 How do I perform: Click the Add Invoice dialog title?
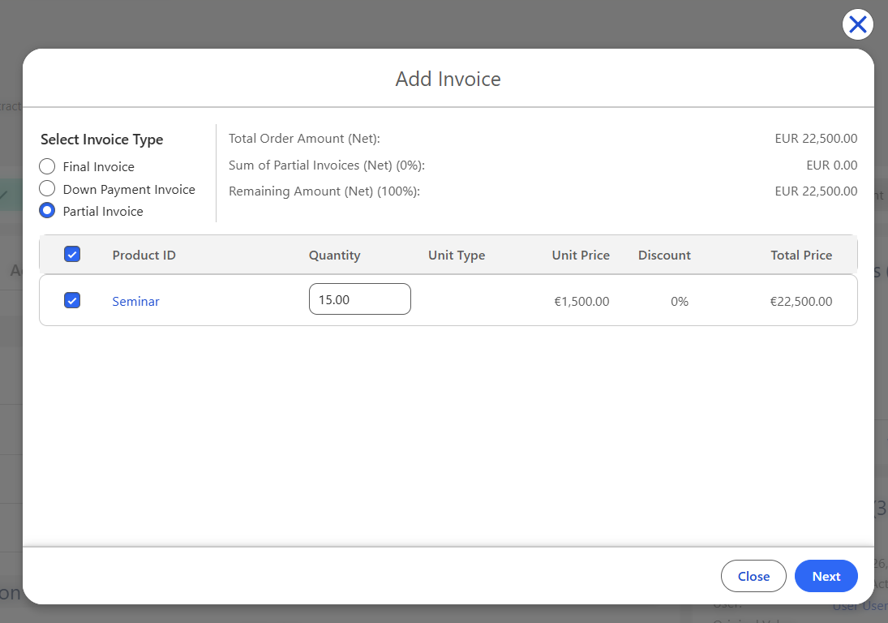448,79
